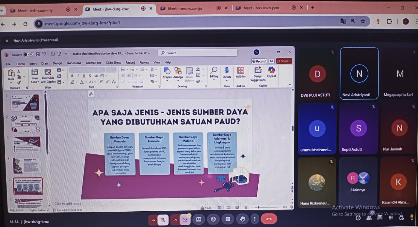Open the chat messages icon
This screenshot has width=418, height=227.
tap(380, 218)
